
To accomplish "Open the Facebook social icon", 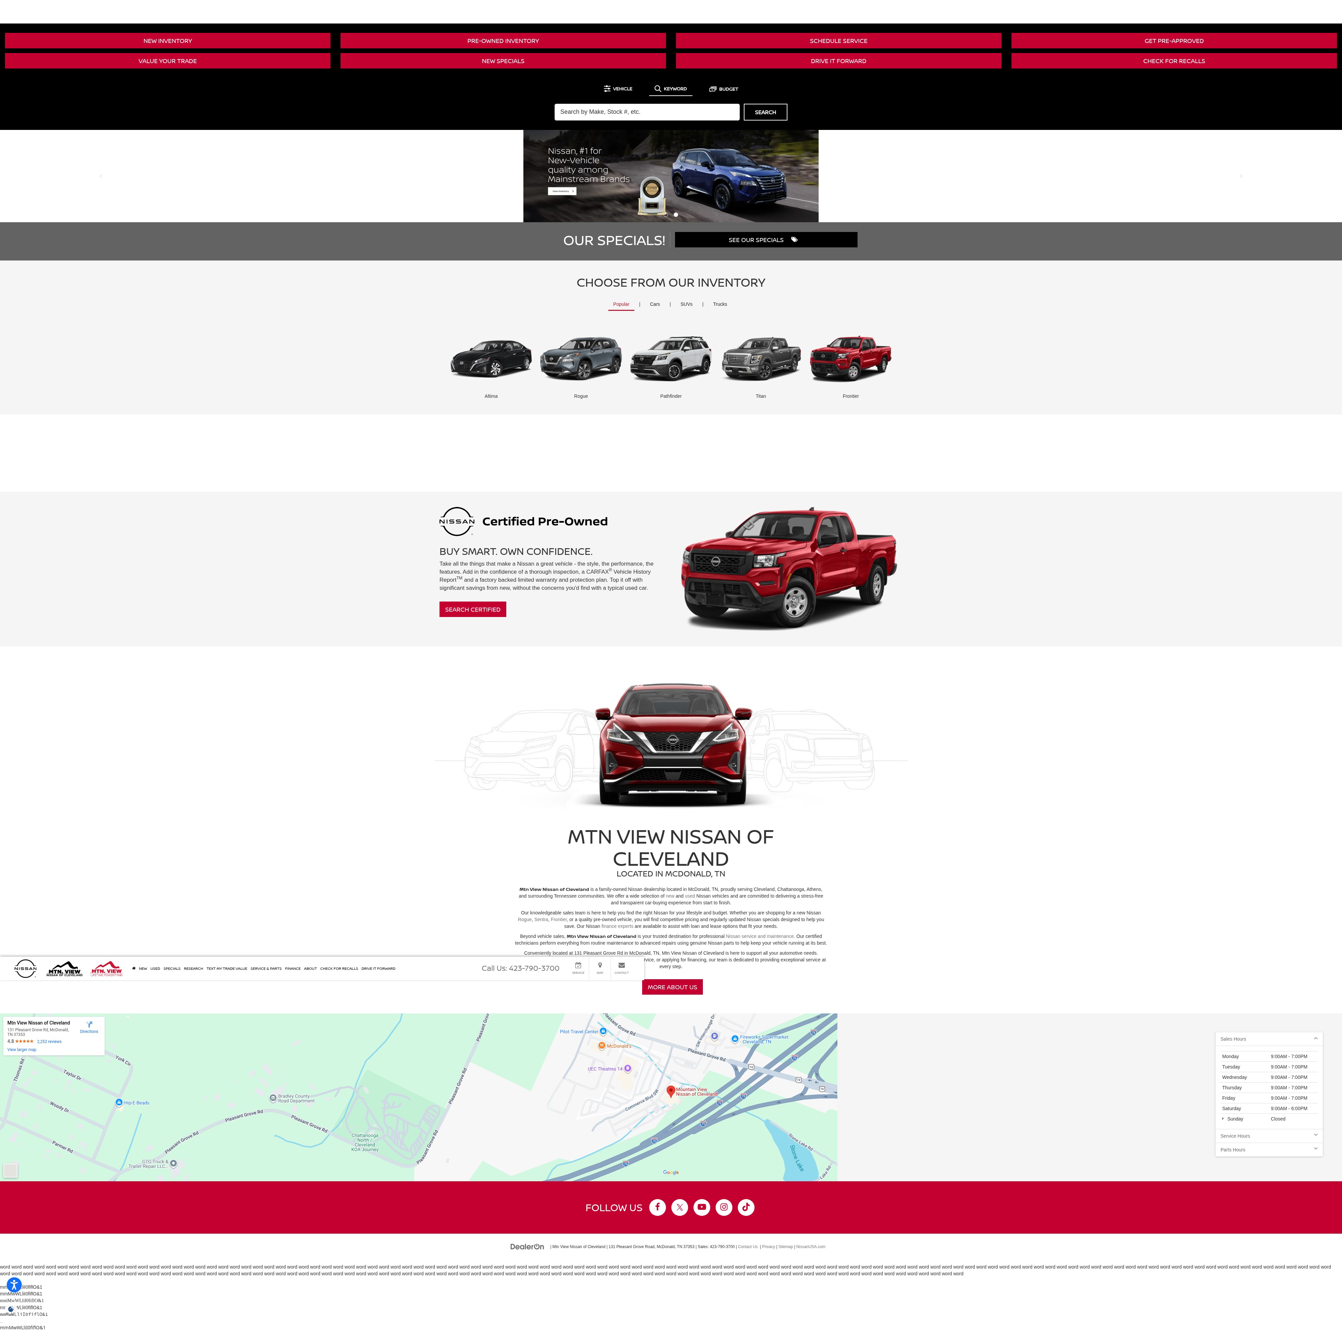I will tap(657, 1207).
